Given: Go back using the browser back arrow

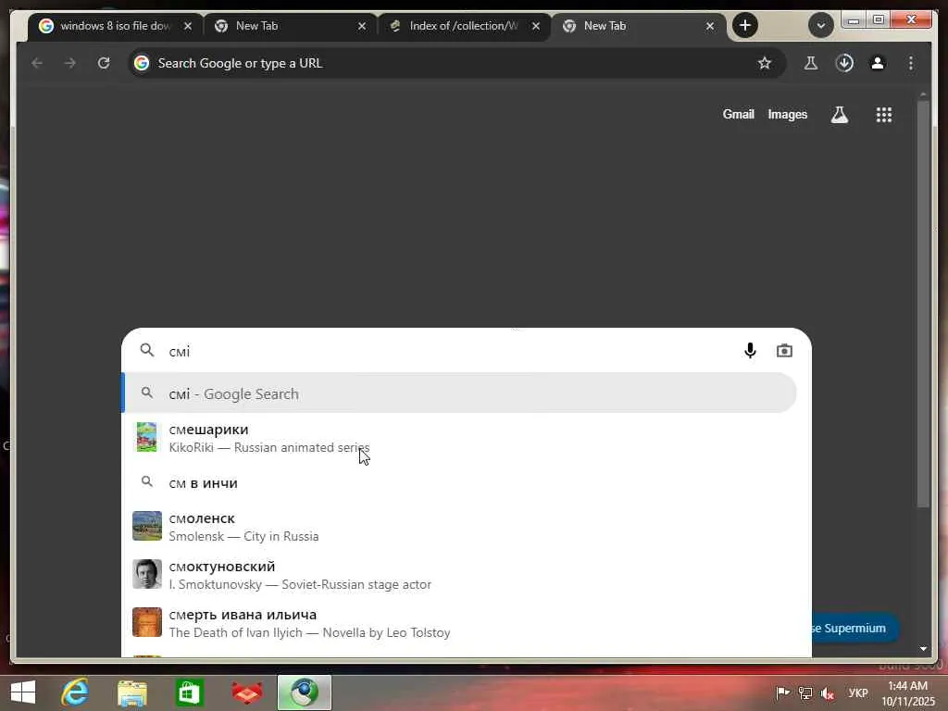Looking at the screenshot, I should (37, 63).
